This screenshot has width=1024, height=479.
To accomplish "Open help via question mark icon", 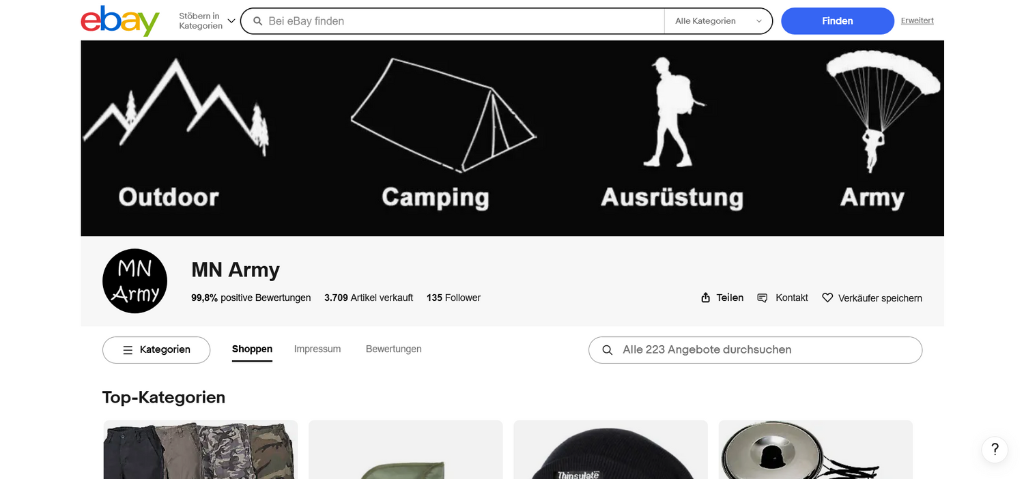I will [995, 450].
